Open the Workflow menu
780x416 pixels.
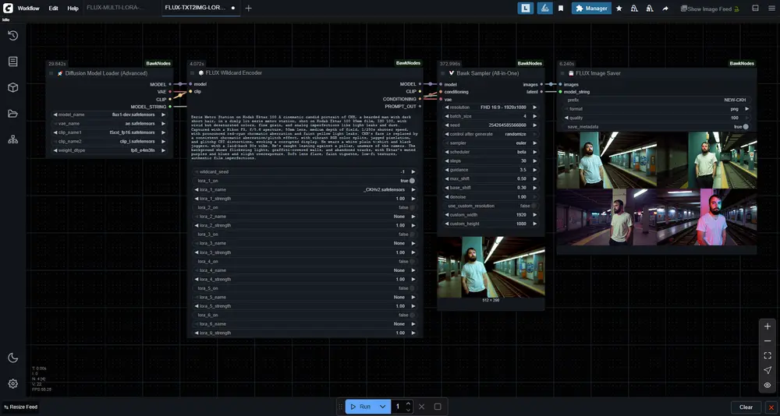point(28,8)
